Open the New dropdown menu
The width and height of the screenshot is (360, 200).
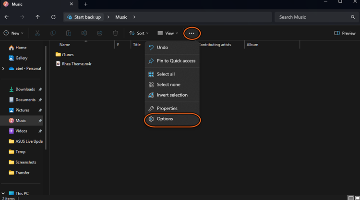pyautogui.click(x=13, y=33)
